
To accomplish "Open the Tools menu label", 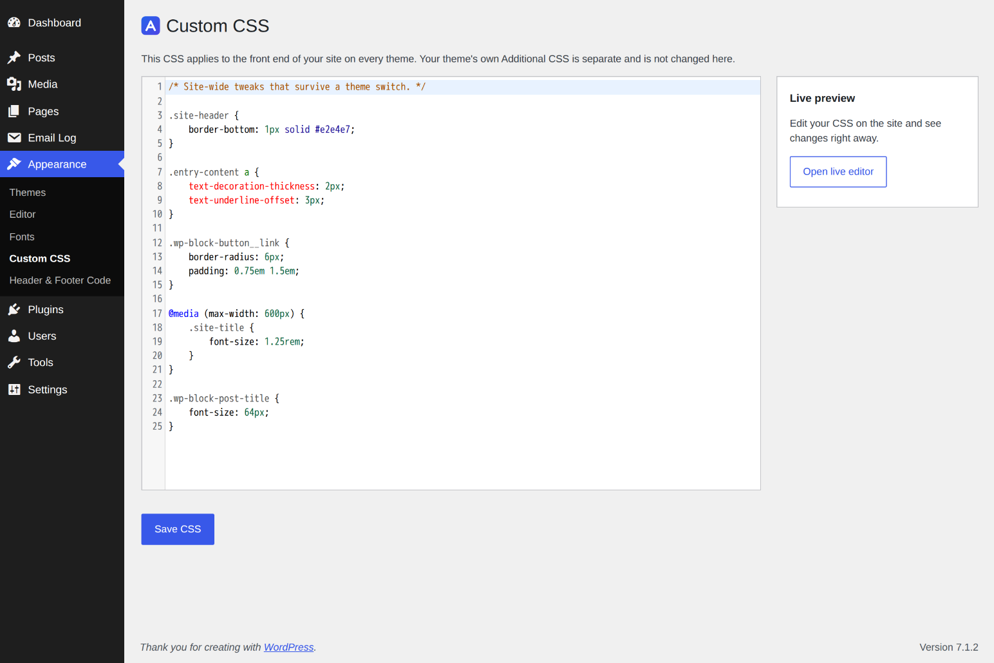I will click(41, 363).
